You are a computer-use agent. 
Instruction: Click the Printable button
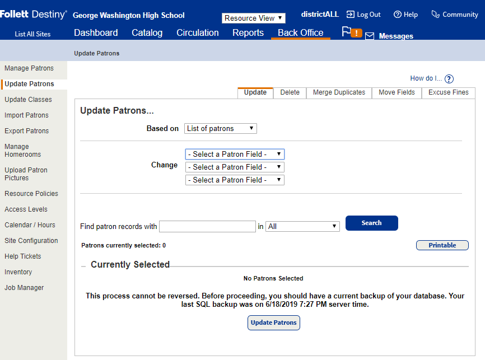pos(442,245)
